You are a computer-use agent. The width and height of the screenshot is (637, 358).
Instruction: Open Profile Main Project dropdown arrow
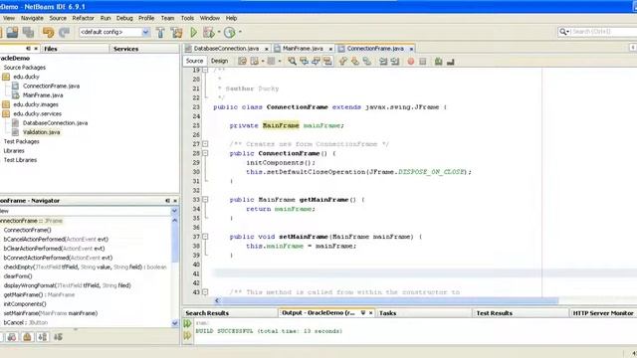(x=240, y=32)
